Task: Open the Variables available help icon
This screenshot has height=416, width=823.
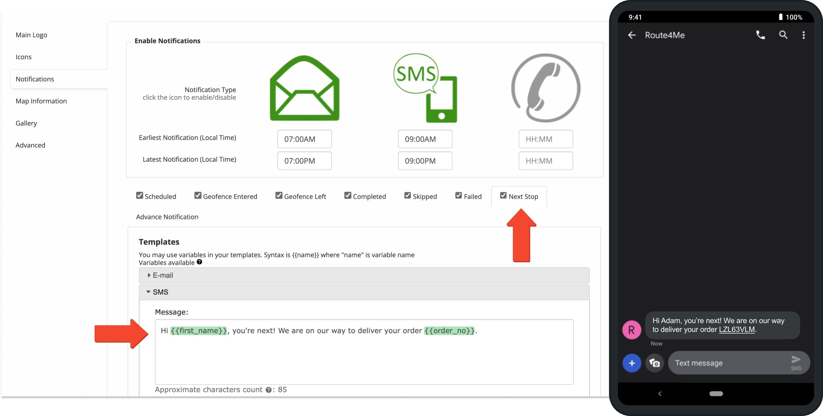Action: tap(199, 262)
